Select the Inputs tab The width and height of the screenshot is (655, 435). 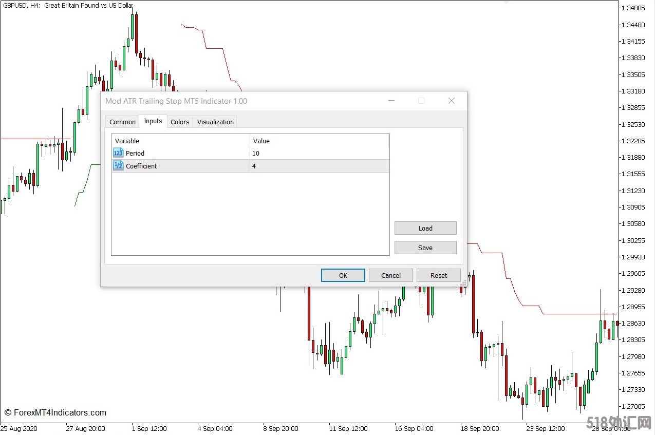[153, 121]
